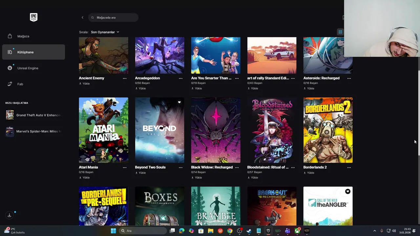Open more options for Black Widow: Recharged
Viewport: 420px width, 236px height.
click(x=237, y=167)
